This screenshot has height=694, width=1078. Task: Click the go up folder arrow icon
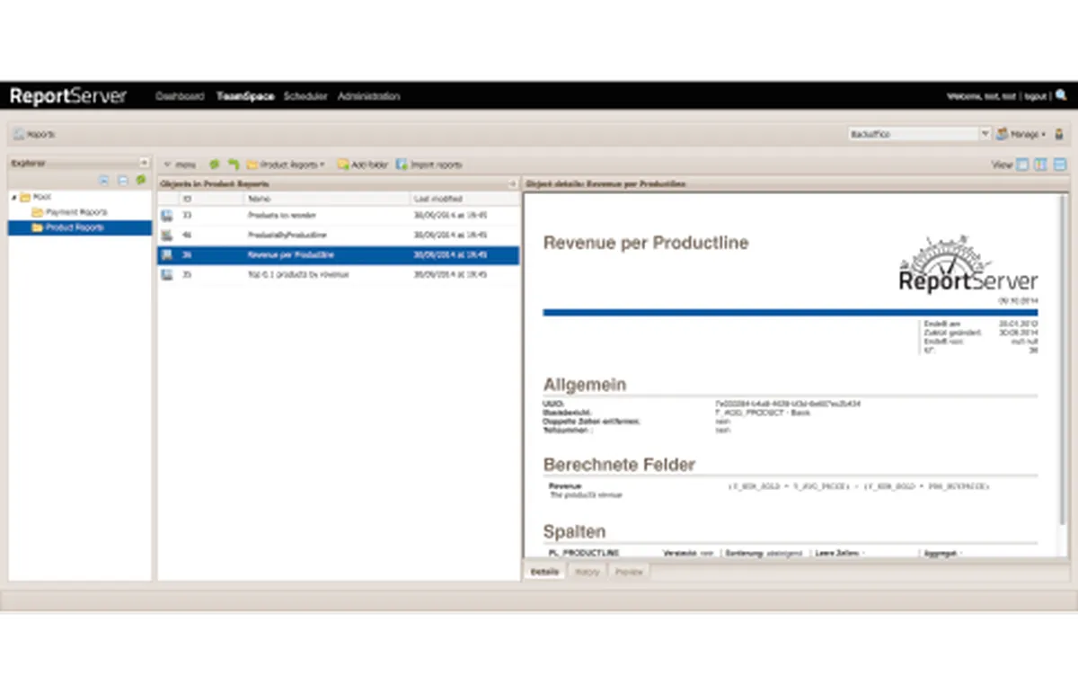click(234, 165)
